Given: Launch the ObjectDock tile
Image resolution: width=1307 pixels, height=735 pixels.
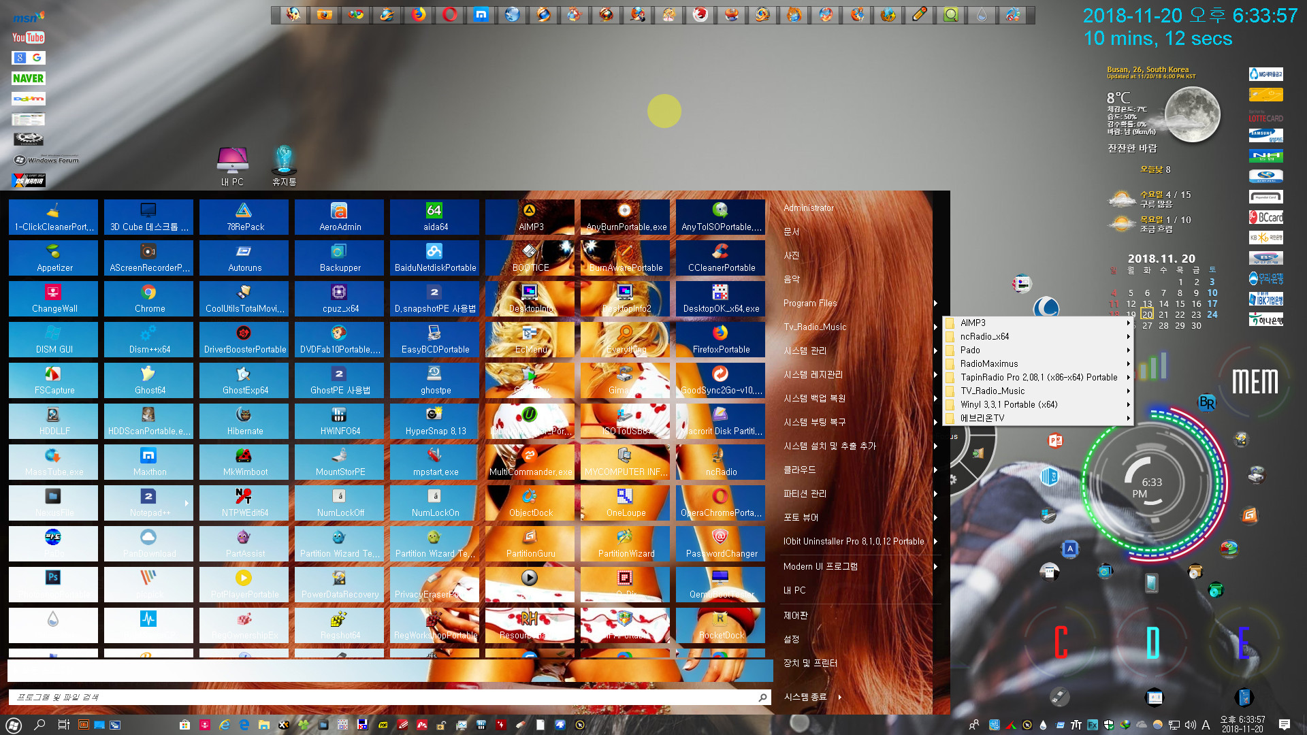Looking at the screenshot, I should pyautogui.click(x=530, y=503).
